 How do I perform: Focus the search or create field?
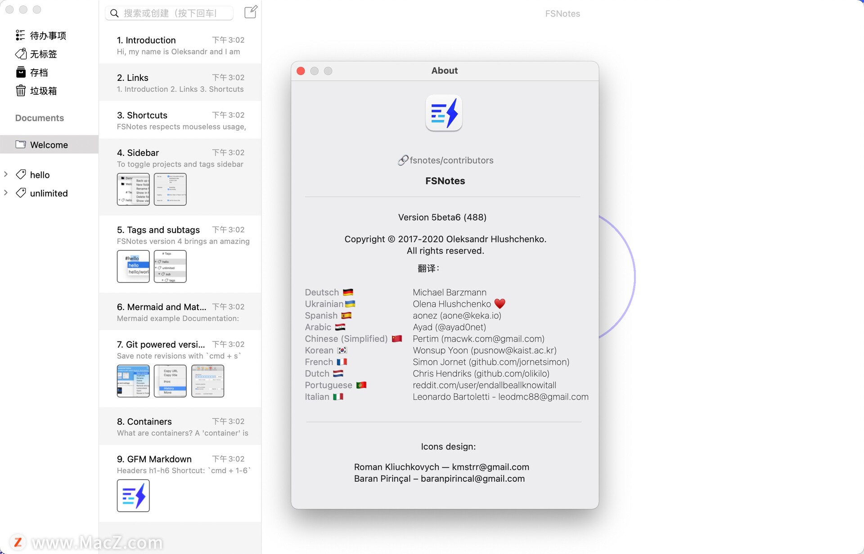[x=169, y=13]
